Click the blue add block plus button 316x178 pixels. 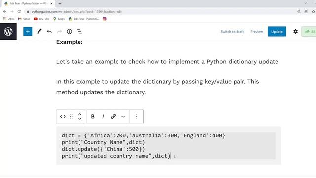click(28, 32)
